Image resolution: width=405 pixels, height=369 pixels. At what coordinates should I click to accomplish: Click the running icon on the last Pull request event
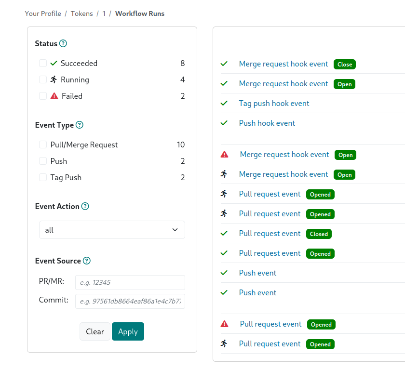click(x=224, y=344)
